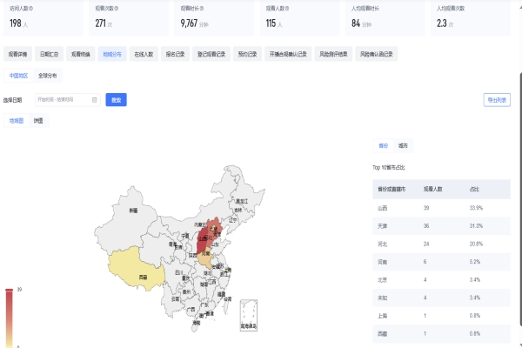
Task: Open the 观看详情 tab
Action: (x=17, y=54)
